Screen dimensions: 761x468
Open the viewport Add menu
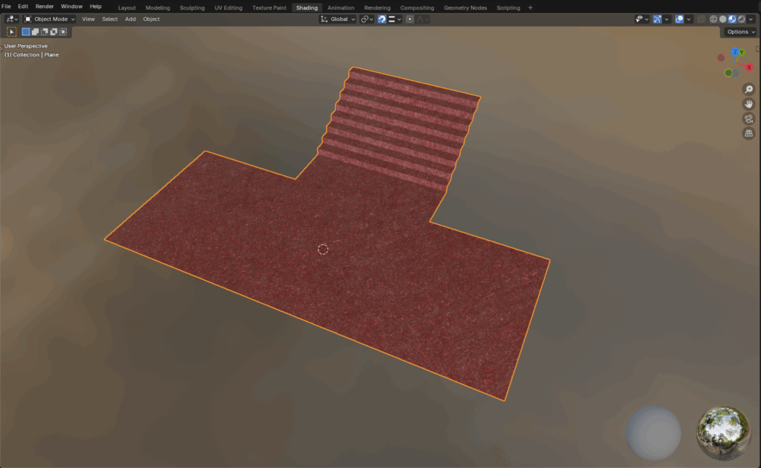tap(130, 19)
